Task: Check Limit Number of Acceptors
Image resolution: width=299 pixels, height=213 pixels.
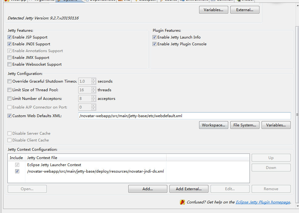Action: point(9,99)
